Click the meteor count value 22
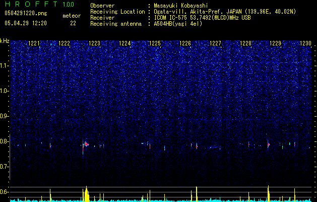 click(73, 23)
